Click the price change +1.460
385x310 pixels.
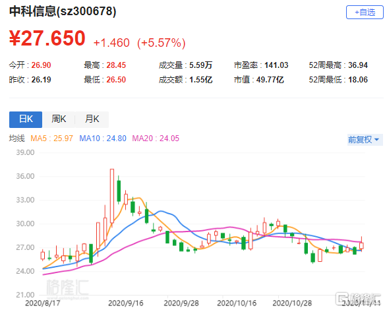(x=111, y=43)
